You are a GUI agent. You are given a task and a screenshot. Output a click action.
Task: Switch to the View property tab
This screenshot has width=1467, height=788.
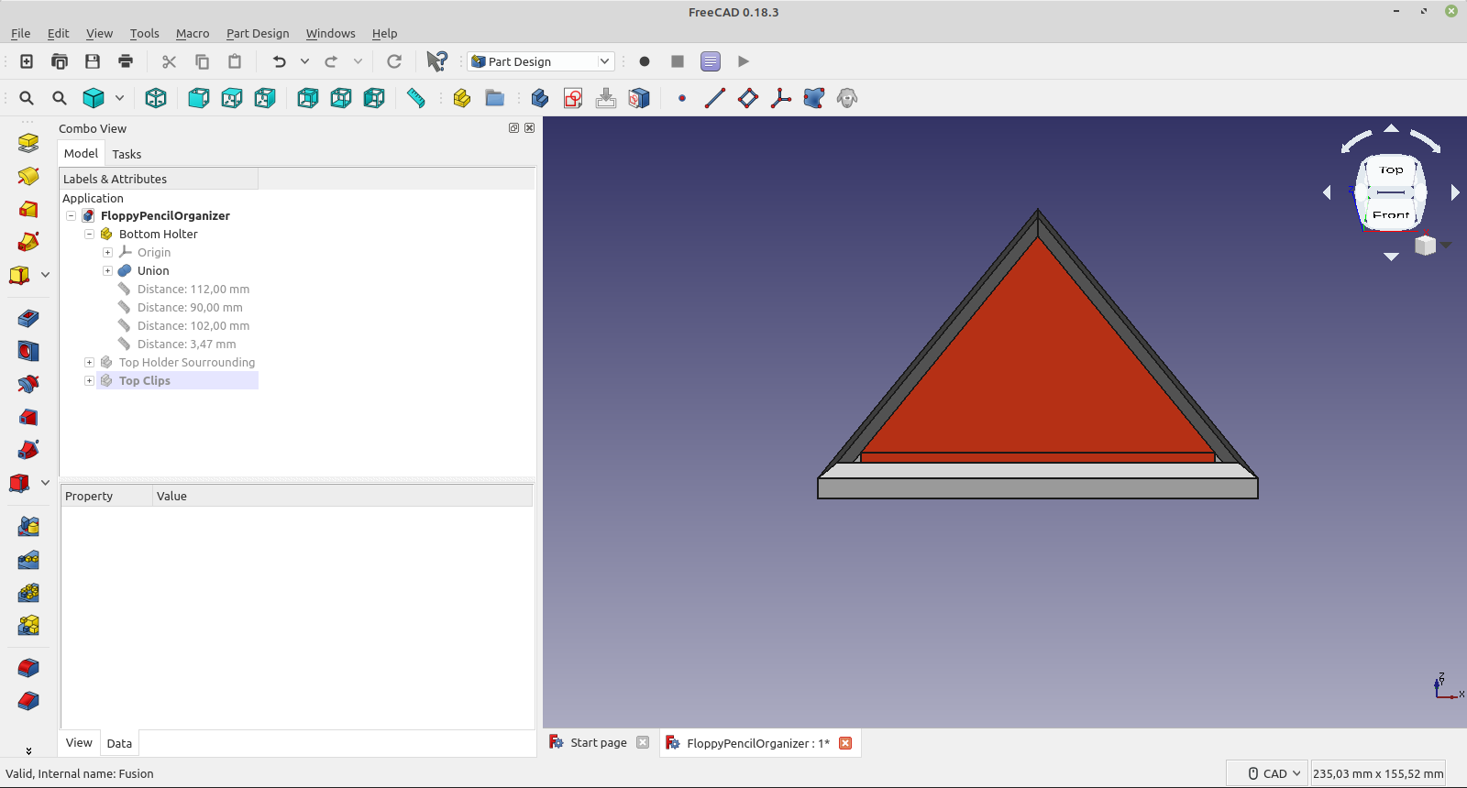79,742
